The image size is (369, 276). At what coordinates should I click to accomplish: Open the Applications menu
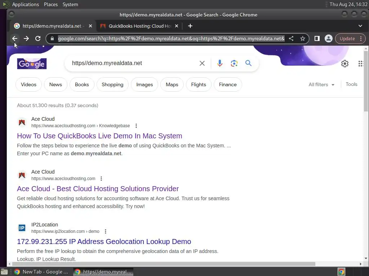point(26,4)
